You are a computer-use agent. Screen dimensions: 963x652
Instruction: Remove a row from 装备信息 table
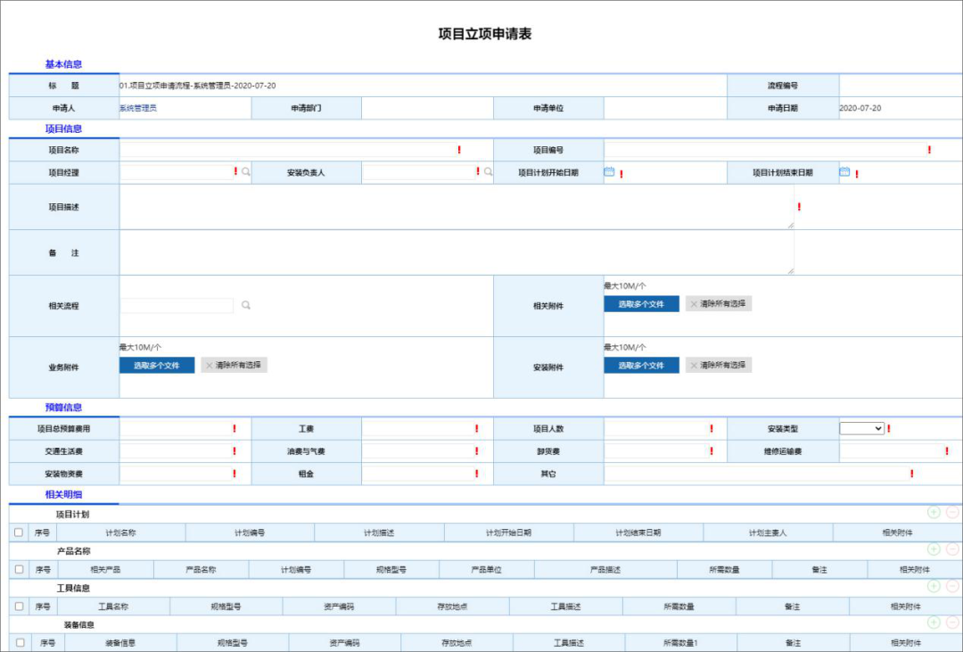click(x=952, y=623)
